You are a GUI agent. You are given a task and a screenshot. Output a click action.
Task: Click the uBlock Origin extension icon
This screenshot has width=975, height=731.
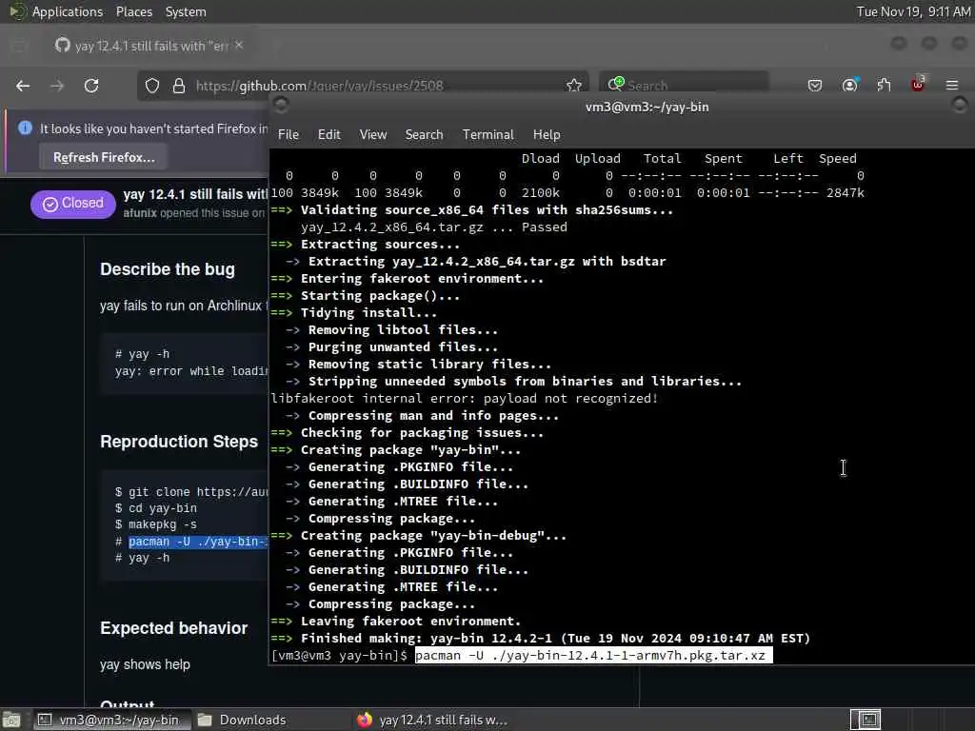pos(918,84)
